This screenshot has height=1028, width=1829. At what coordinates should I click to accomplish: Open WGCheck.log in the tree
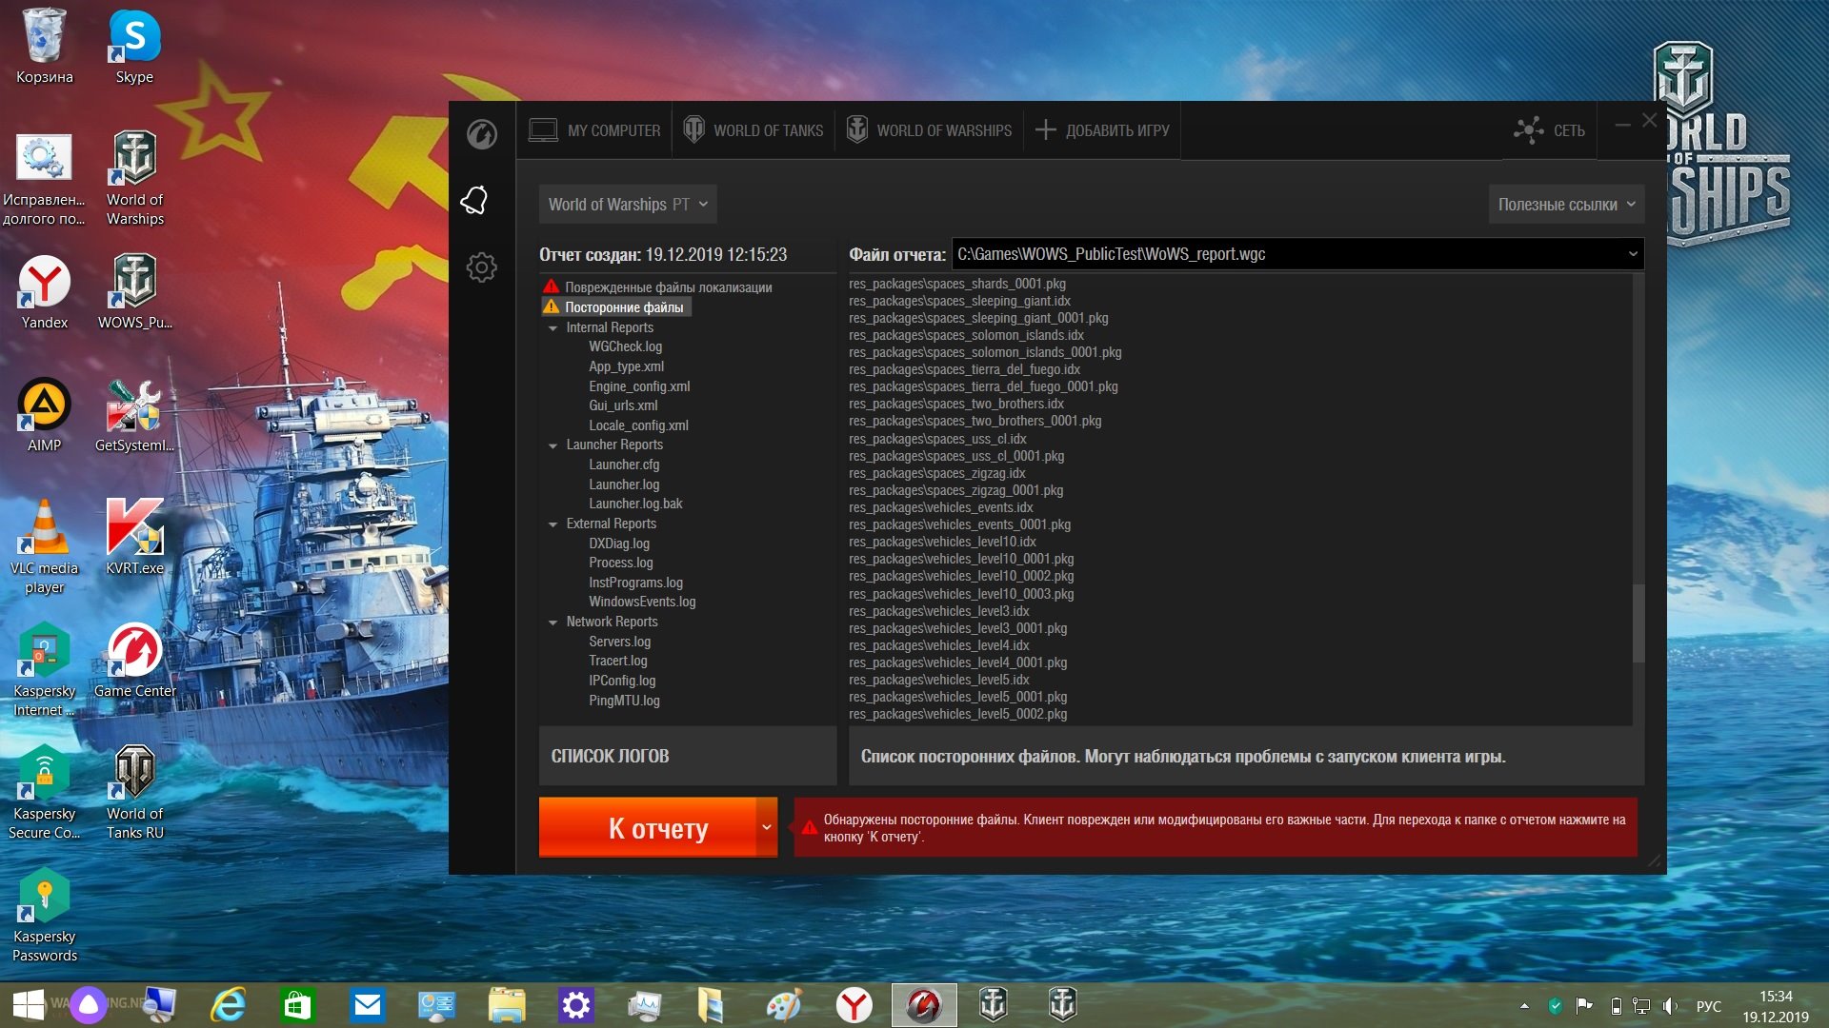pos(625,346)
